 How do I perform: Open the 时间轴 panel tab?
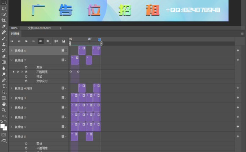pyautogui.click(x=15, y=34)
